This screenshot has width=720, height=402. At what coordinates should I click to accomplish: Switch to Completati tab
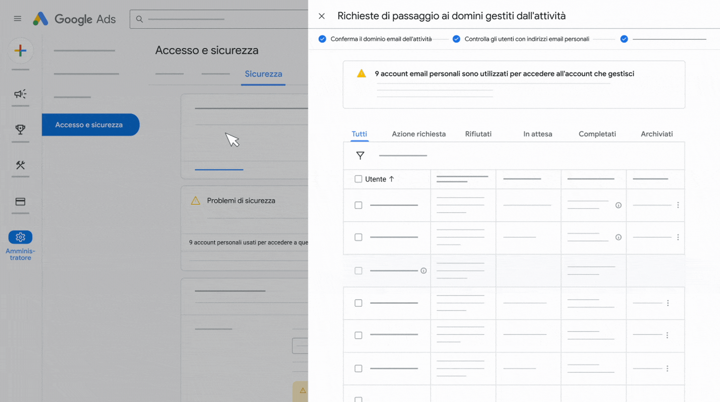coord(597,134)
